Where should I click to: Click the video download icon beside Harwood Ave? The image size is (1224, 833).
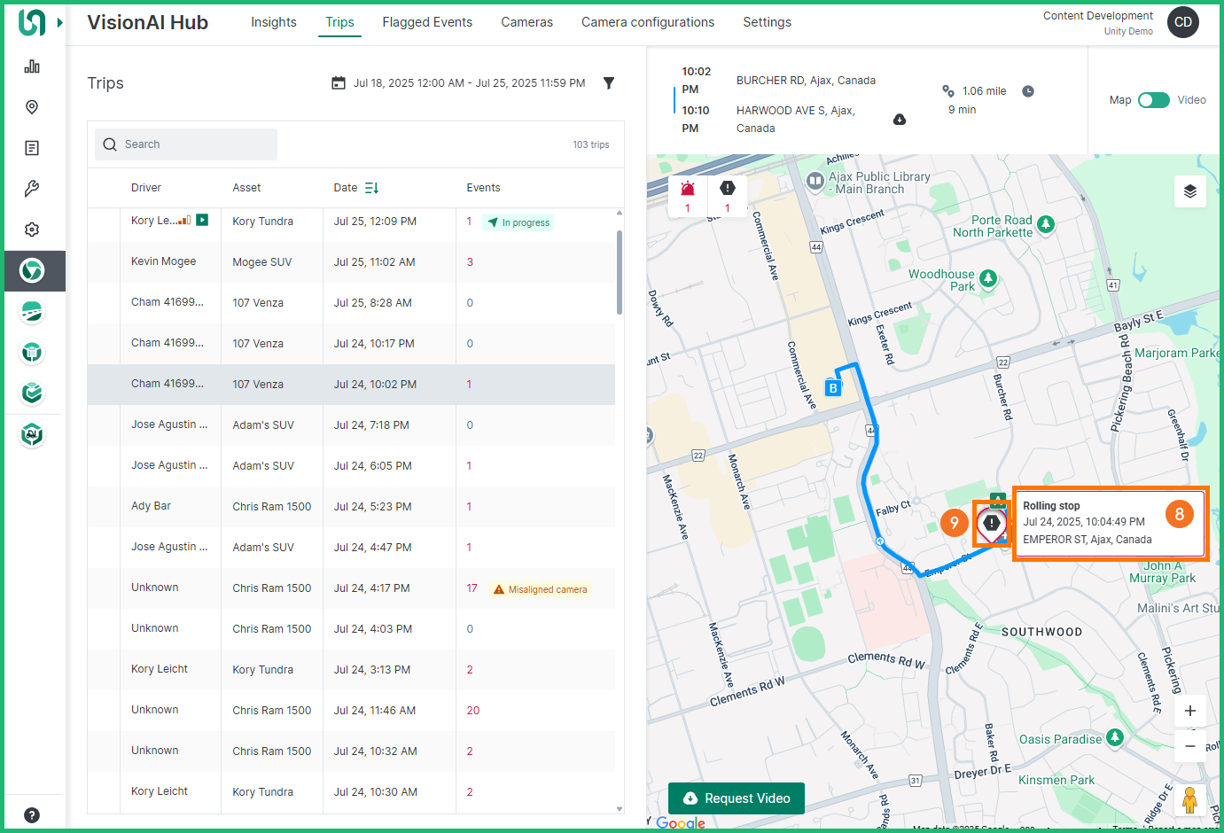(x=900, y=119)
